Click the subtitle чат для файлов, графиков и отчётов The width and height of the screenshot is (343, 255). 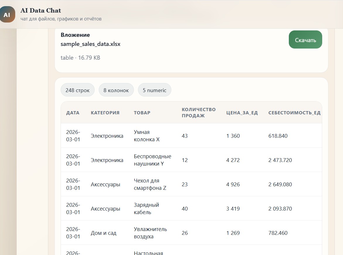[61, 19]
